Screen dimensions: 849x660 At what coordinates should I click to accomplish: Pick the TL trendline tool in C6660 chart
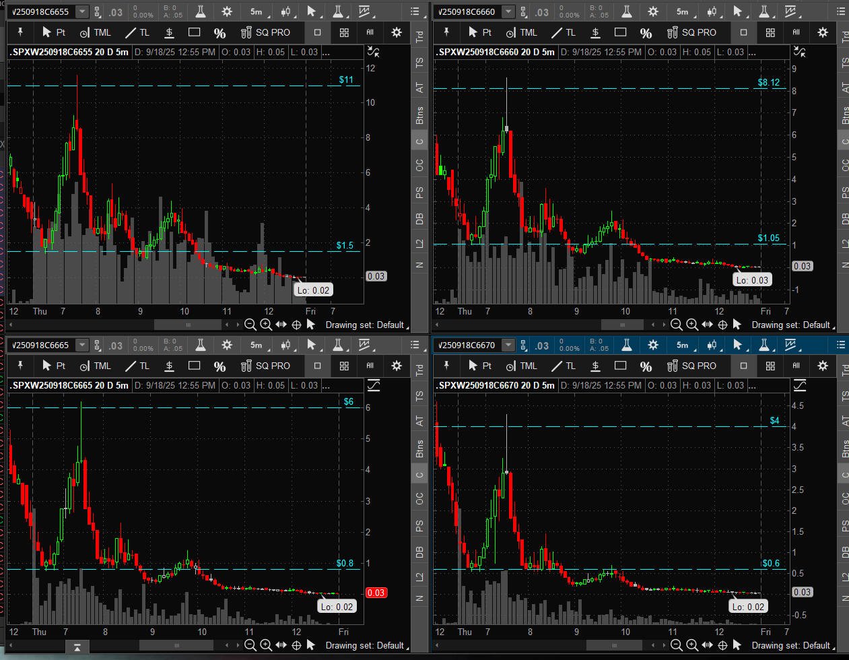pyautogui.click(x=564, y=32)
